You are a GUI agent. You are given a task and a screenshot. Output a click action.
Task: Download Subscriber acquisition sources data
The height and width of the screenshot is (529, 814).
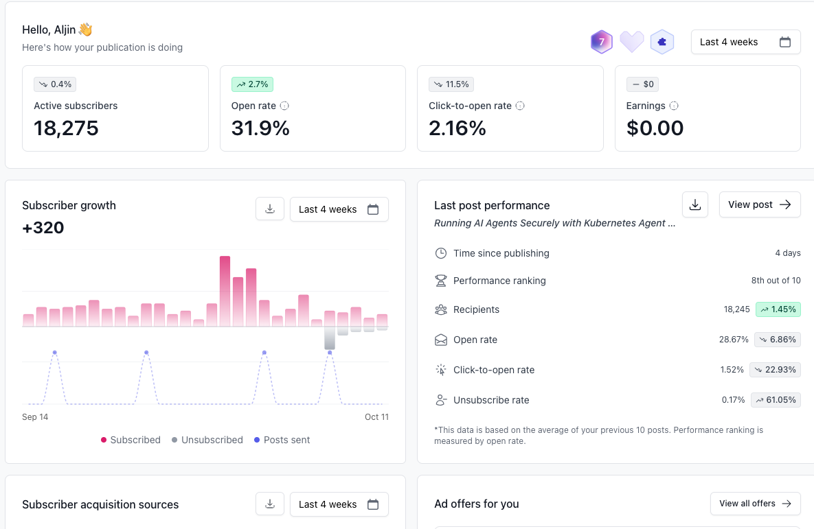click(x=270, y=504)
